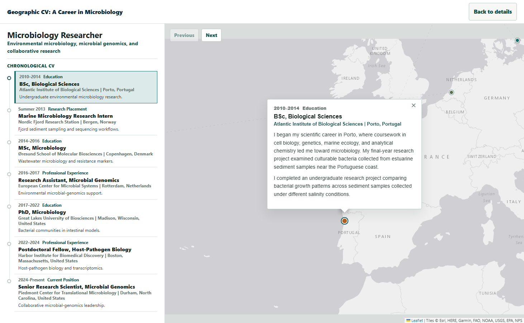Click the GERMANY map label
Screen dimensions: 524x323
497,98
